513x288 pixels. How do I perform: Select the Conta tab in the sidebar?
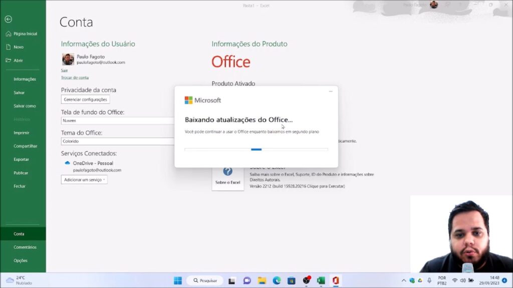click(x=23, y=234)
